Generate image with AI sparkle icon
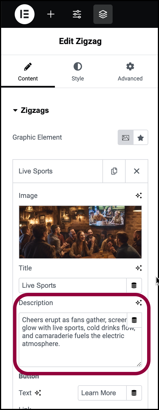 (x=139, y=196)
